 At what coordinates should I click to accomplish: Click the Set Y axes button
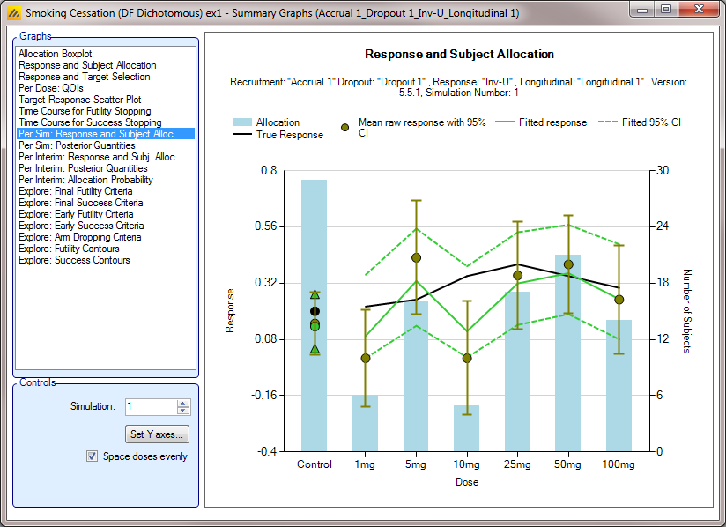159,434
